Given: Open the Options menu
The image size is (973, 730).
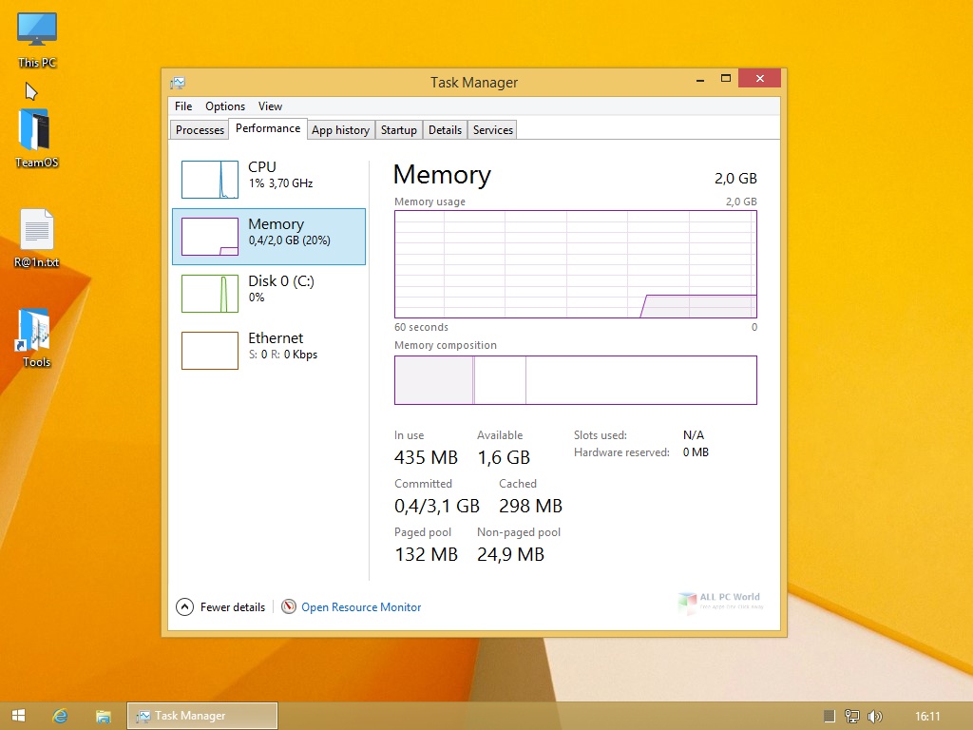Looking at the screenshot, I should (x=224, y=106).
